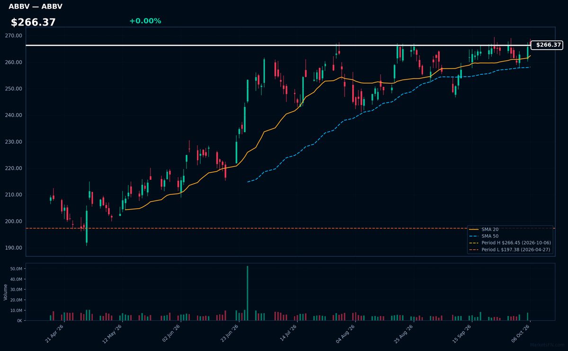The width and height of the screenshot is (568, 351).
Task: Click the 260.00 price axis label
Action: [13, 62]
